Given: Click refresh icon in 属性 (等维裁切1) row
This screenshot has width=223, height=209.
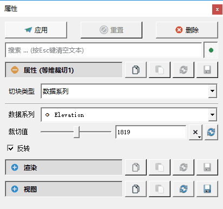Looking at the screenshot, I should click(x=183, y=70).
